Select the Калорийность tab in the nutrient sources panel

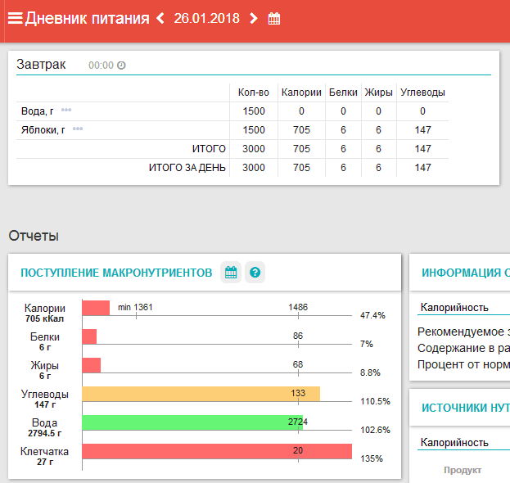point(454,442)
